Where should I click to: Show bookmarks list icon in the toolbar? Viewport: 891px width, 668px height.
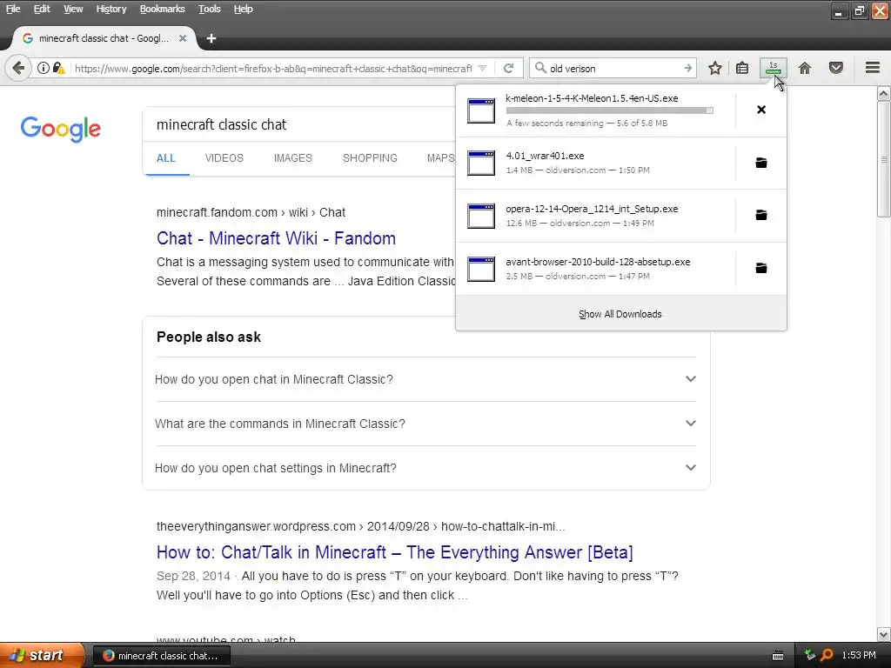[x=742, y=68]
